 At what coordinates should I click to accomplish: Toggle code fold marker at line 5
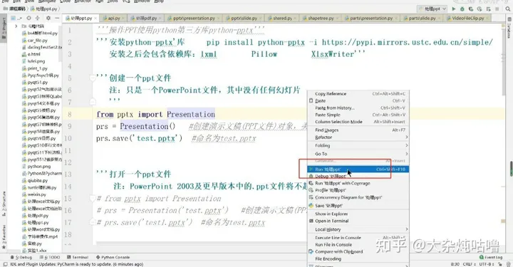(x=93, y=78)
